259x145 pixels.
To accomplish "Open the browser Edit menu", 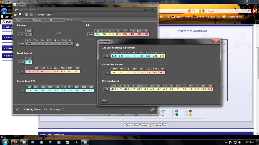I will [9, 6].
